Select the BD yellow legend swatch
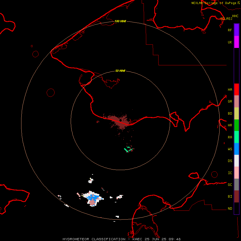The width and height of the screenshot is (241, 241). pyautogui.click(x=236, y=114)
